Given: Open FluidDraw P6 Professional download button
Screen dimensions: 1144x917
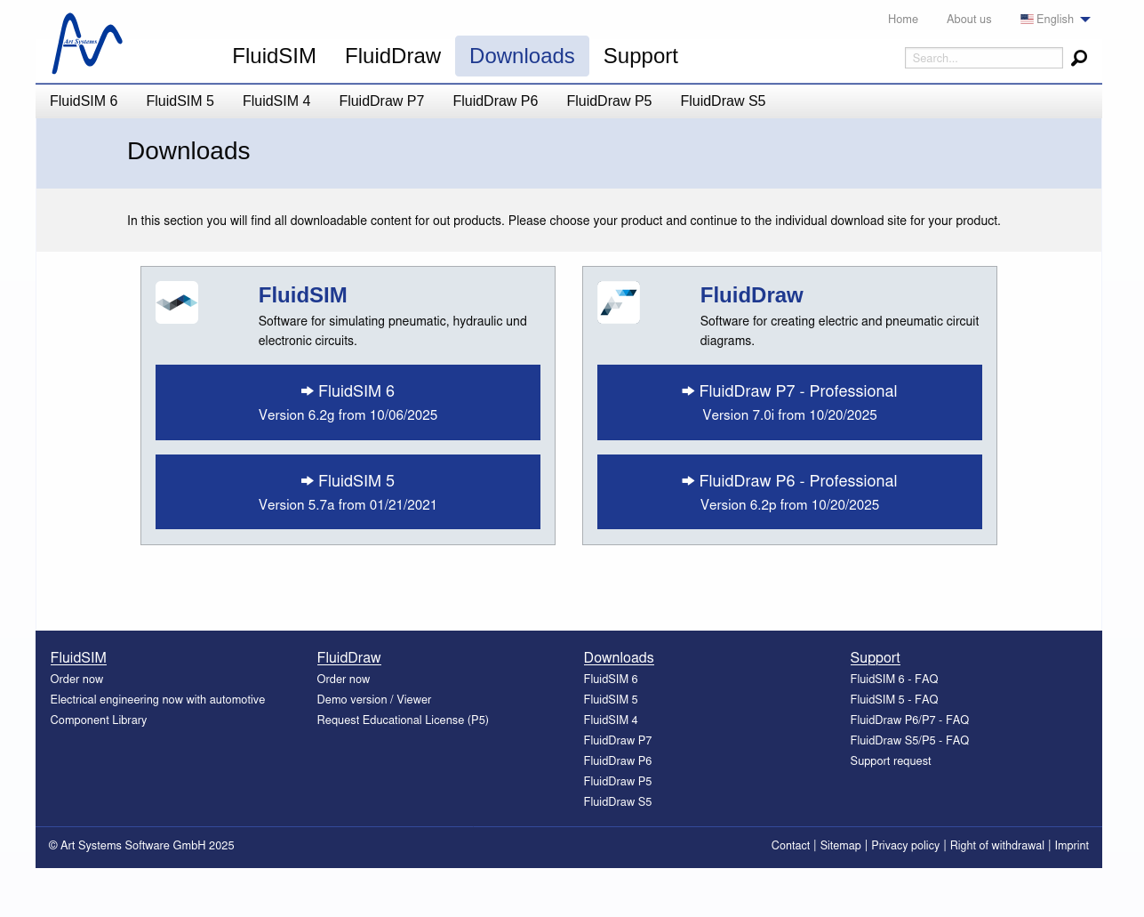Looking at the screenshot, I should click(789, 492).
